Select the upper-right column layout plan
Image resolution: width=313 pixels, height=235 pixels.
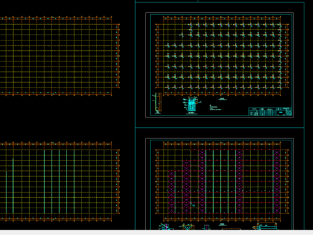pyautogui.click(x=222, y=55)
